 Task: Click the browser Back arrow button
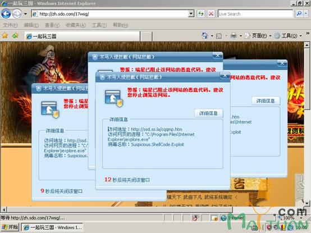click(x=6, y=14)
